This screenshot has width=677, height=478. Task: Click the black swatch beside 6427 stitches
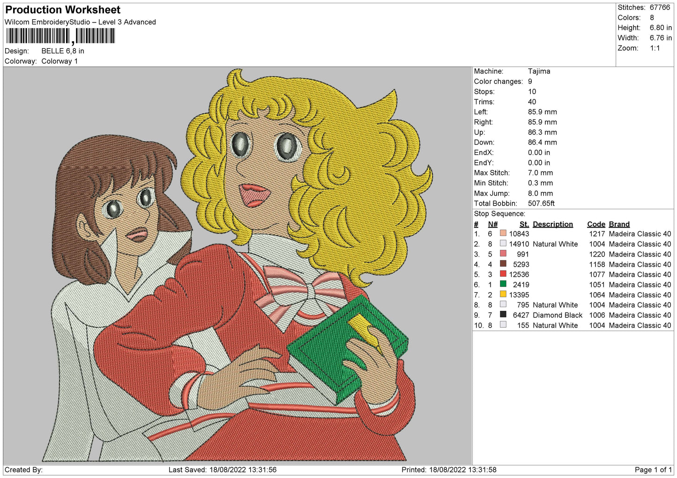503,315
